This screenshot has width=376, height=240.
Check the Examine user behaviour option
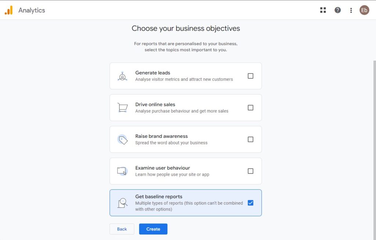[x=251, y=171]
